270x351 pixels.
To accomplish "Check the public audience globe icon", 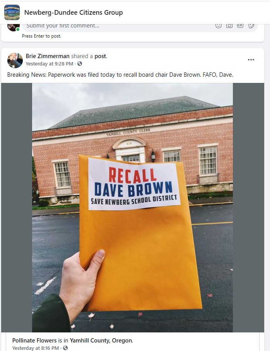I will [80, 64].
